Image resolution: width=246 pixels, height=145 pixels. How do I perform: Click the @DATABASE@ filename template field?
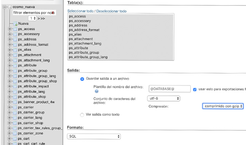tap(169, 89)
